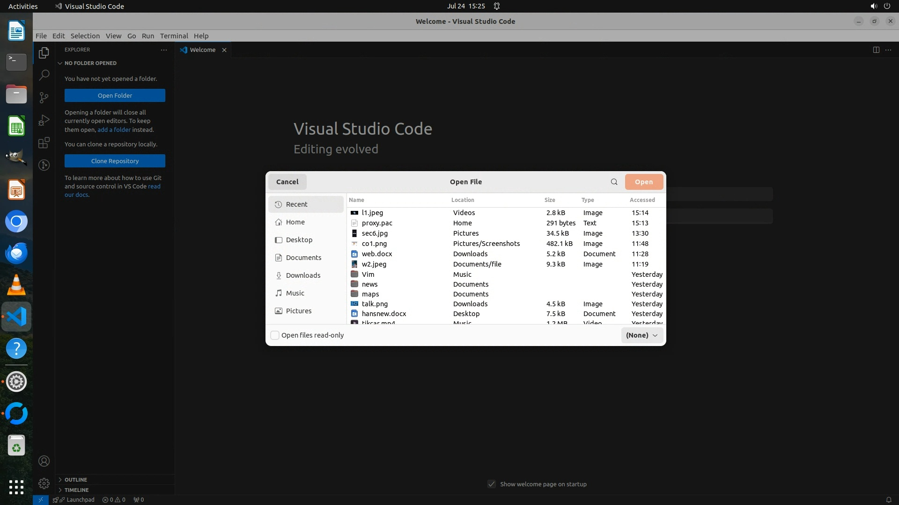Expand the Outline section
The image size is (899, 505).
pos(75,480)
